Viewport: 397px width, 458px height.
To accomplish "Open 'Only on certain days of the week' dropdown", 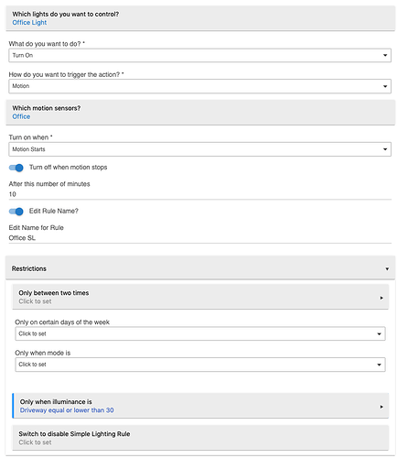I will pos(200,333).
